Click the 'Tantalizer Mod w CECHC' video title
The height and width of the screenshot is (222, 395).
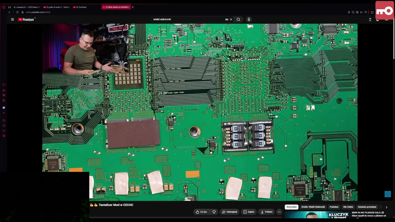click(x=116, y=205)
